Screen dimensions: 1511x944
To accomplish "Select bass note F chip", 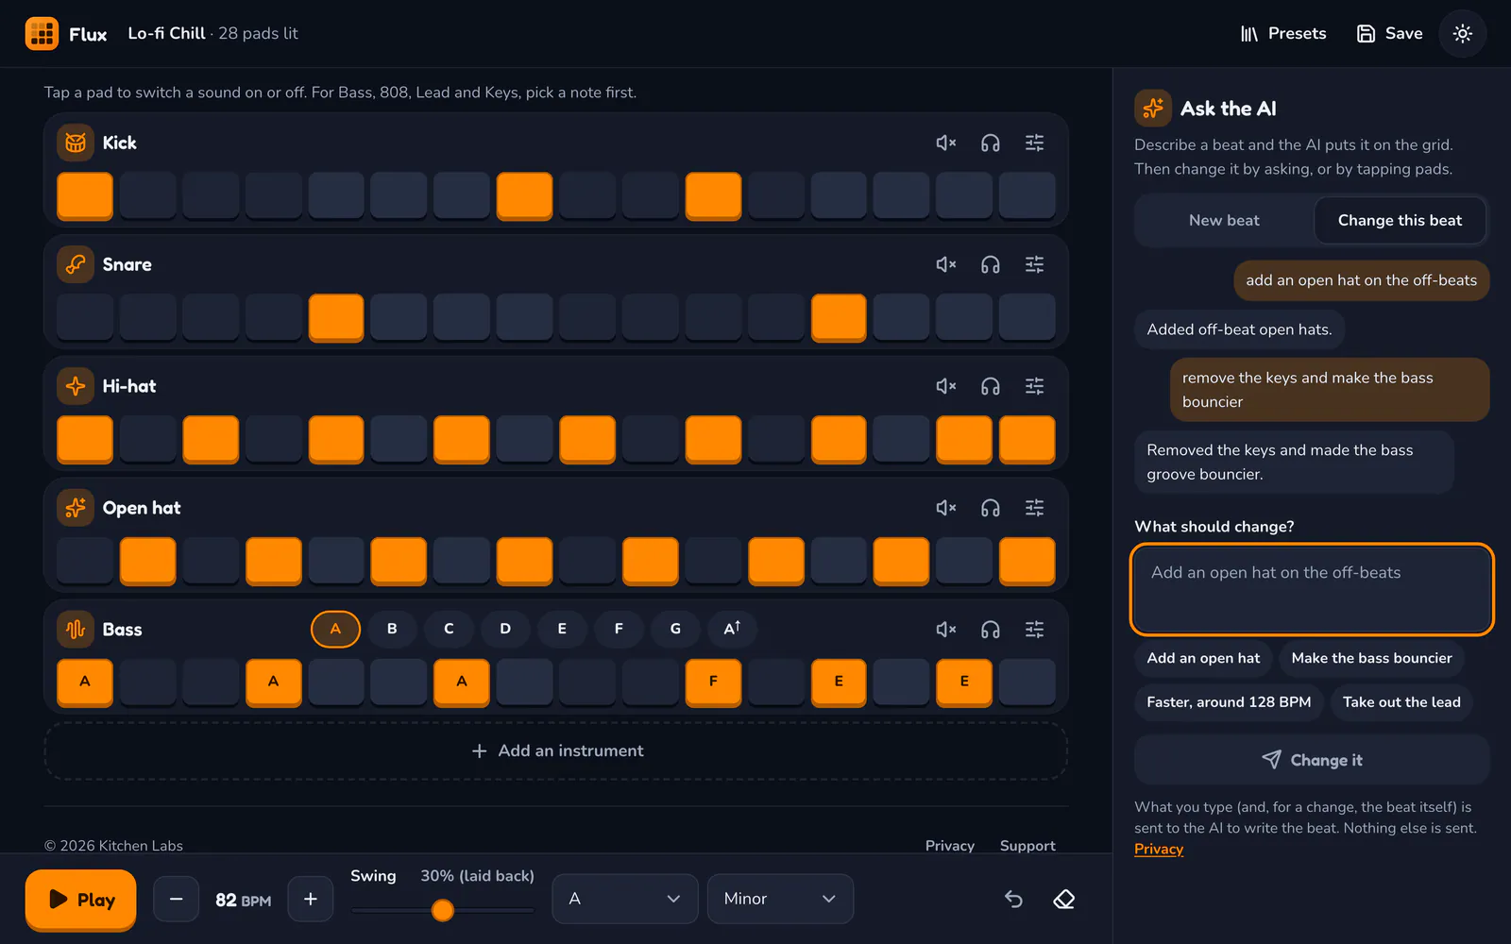I will click(619, 629).
